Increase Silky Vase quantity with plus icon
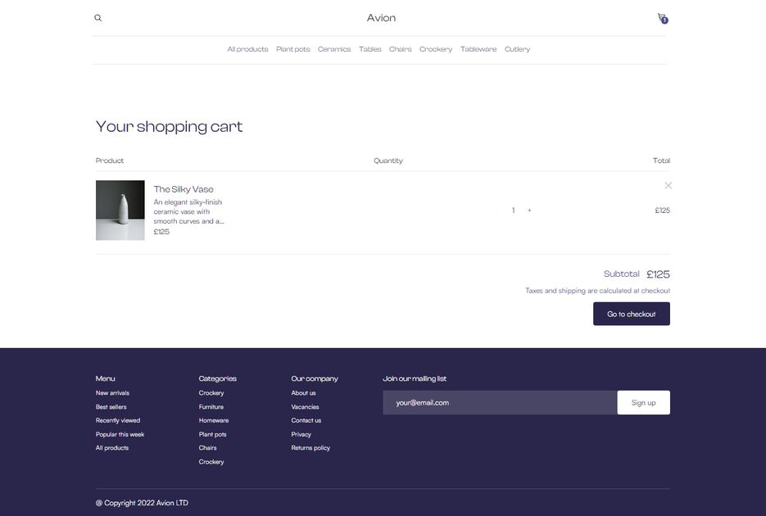This screenshot has width=766, height=516. click(529, 210)
